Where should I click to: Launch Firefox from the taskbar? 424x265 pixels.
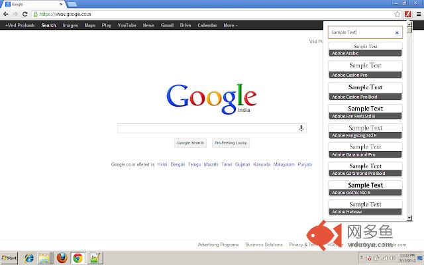pos(62,258)
